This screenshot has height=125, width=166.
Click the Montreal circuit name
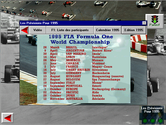[x=99, y=63]
